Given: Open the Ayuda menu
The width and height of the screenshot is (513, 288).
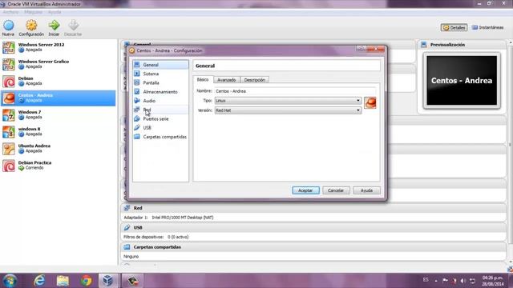Looking at the screenshot, I should click(x=55, y=12).
